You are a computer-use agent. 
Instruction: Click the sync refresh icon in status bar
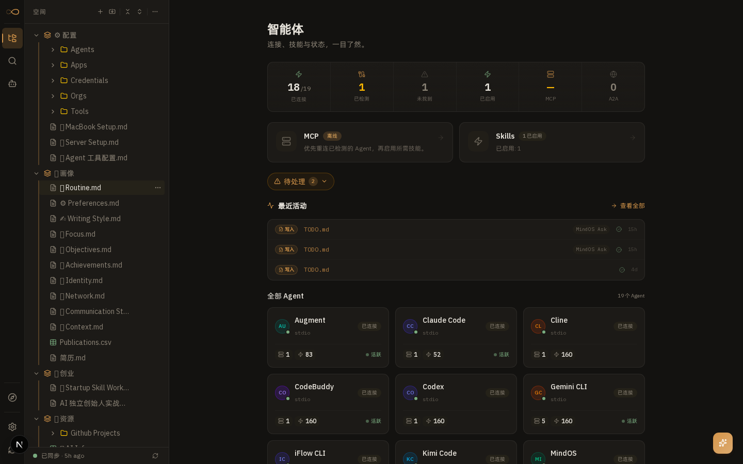click(x=155, y=456)
